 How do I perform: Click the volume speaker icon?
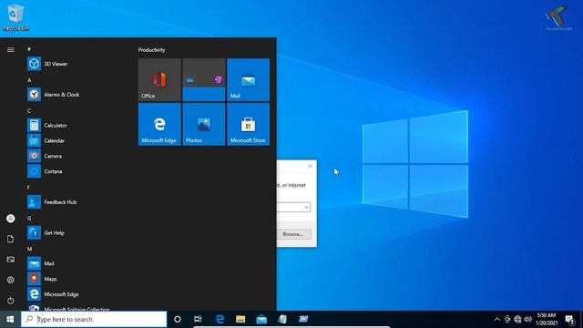click(x=528, y=319)
